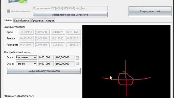This screenshot has width=174, height=98.
Task: Click Крен value 0,001650 field
Action: click(42, 32)
